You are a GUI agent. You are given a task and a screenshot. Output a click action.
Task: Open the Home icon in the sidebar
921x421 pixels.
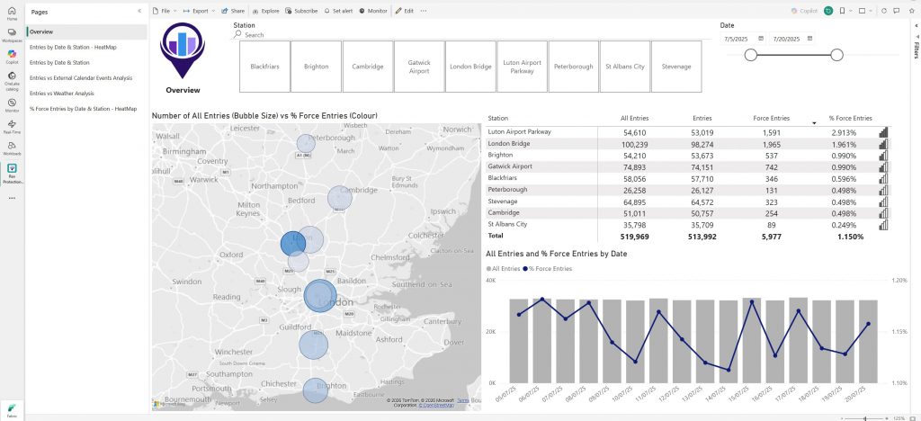pos(12,13)
